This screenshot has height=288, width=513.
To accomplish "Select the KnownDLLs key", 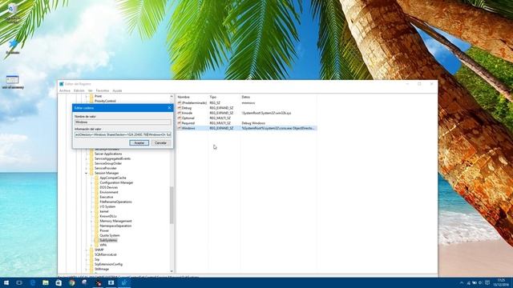I will [x=108, y=216].
